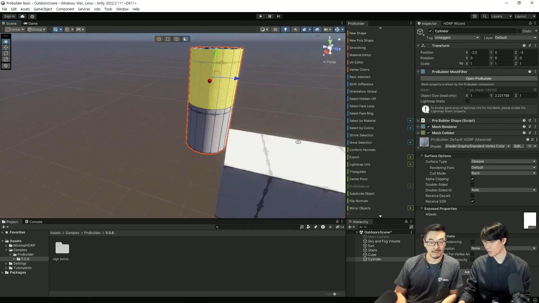Screen dimensions: 539x303
Task: Activate ProBuilder face selection mode
Action: 185,39
